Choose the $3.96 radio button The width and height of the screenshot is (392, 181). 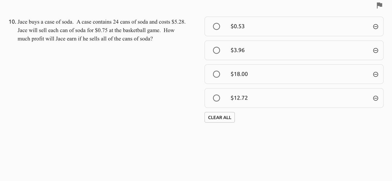(217, 50)
